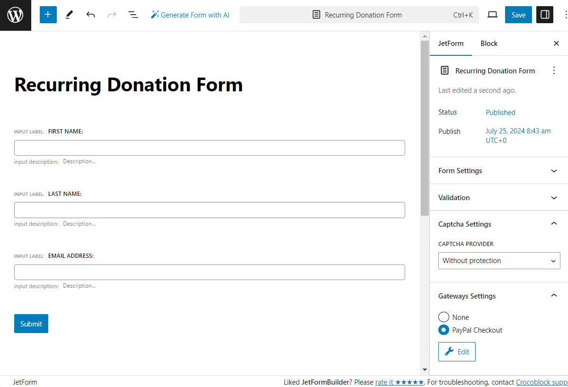Open the Recurring Donation Form actions menu
This screenshot has width=568, height=387.
point(554,70)
